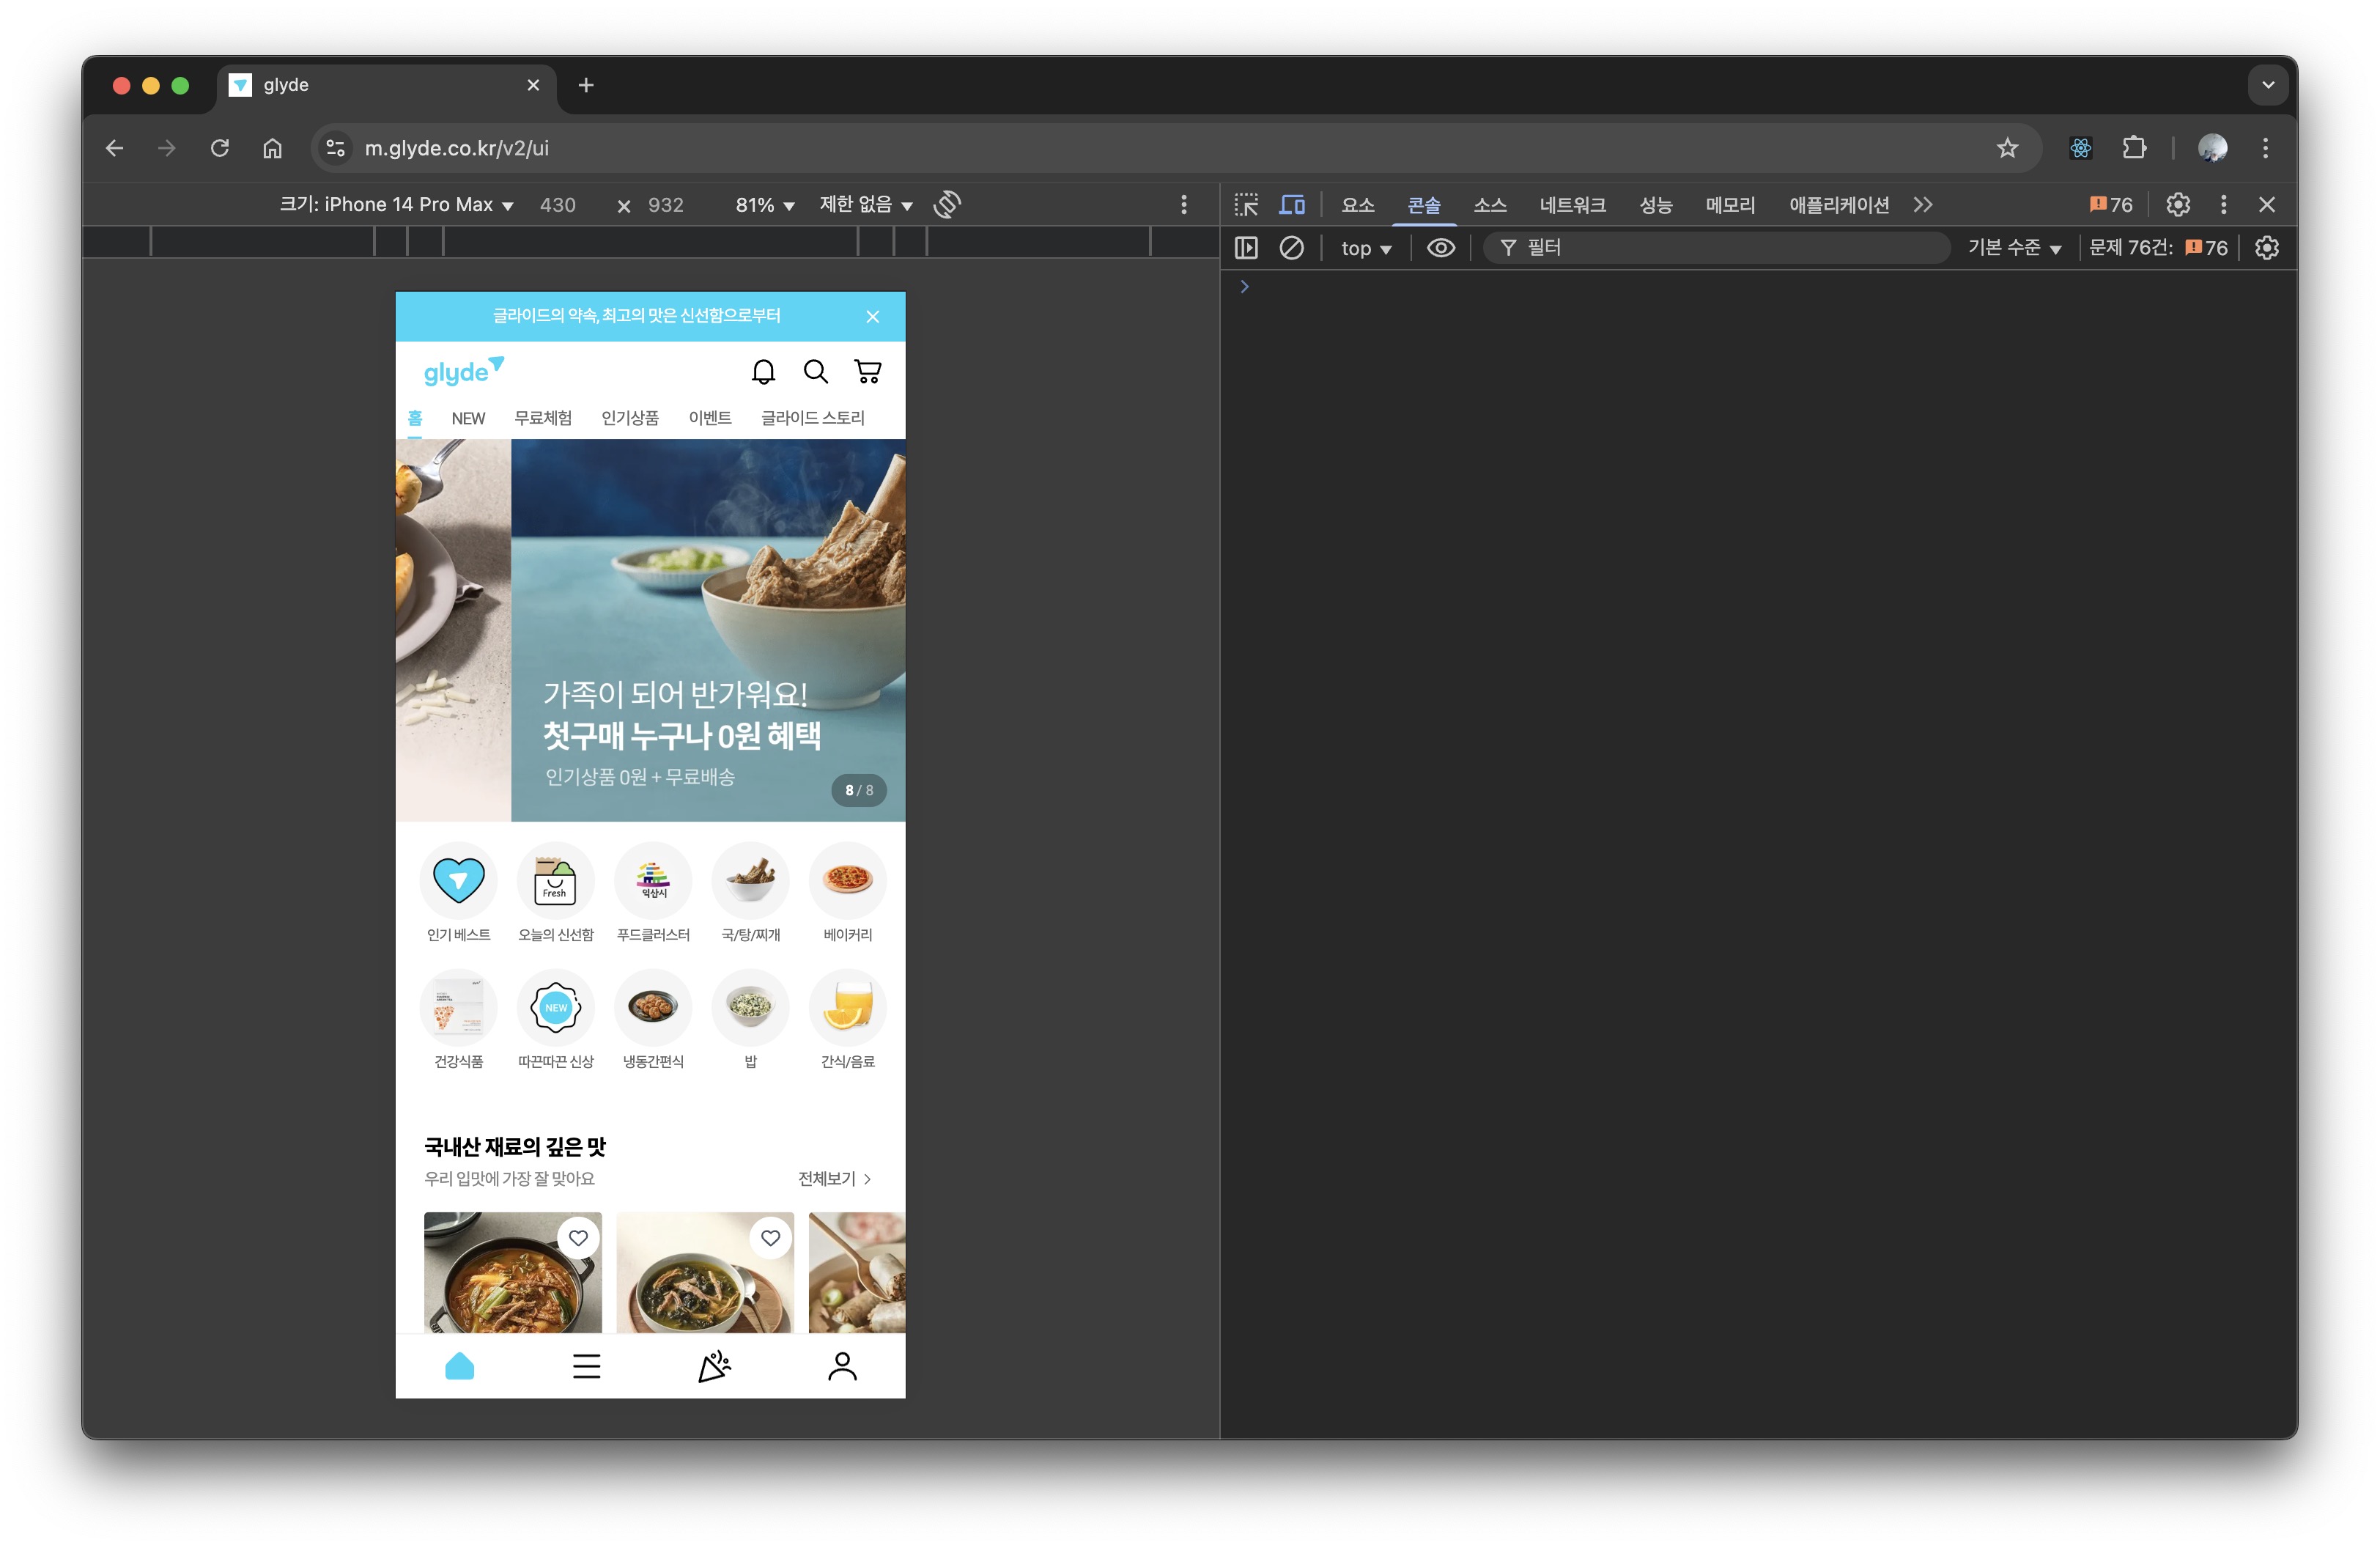The width and height of the screenshot is (2380, 1548).
Task: Open the 오늘의 신선함 category icon
Action: pyautogui.click(x=555, y=880)
